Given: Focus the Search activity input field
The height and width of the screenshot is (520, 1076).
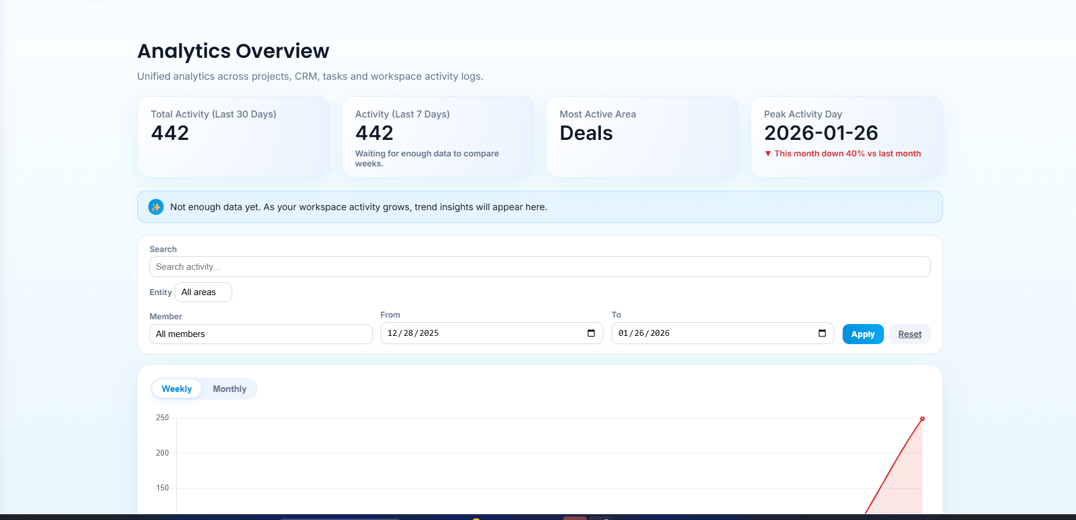Looking at the screenshot, I should point(539,267).
